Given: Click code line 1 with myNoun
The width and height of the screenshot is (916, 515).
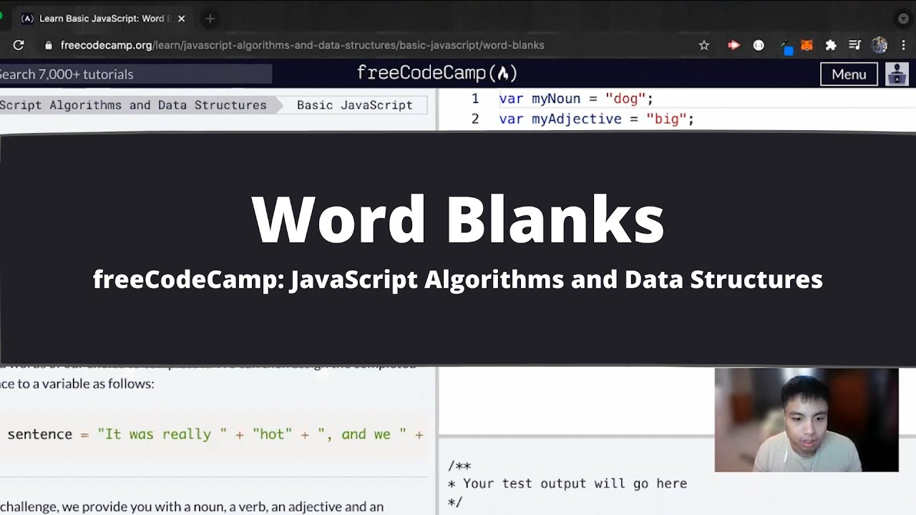Looking at the screenshot, I should pyautogui.click(x=576, y=99).
